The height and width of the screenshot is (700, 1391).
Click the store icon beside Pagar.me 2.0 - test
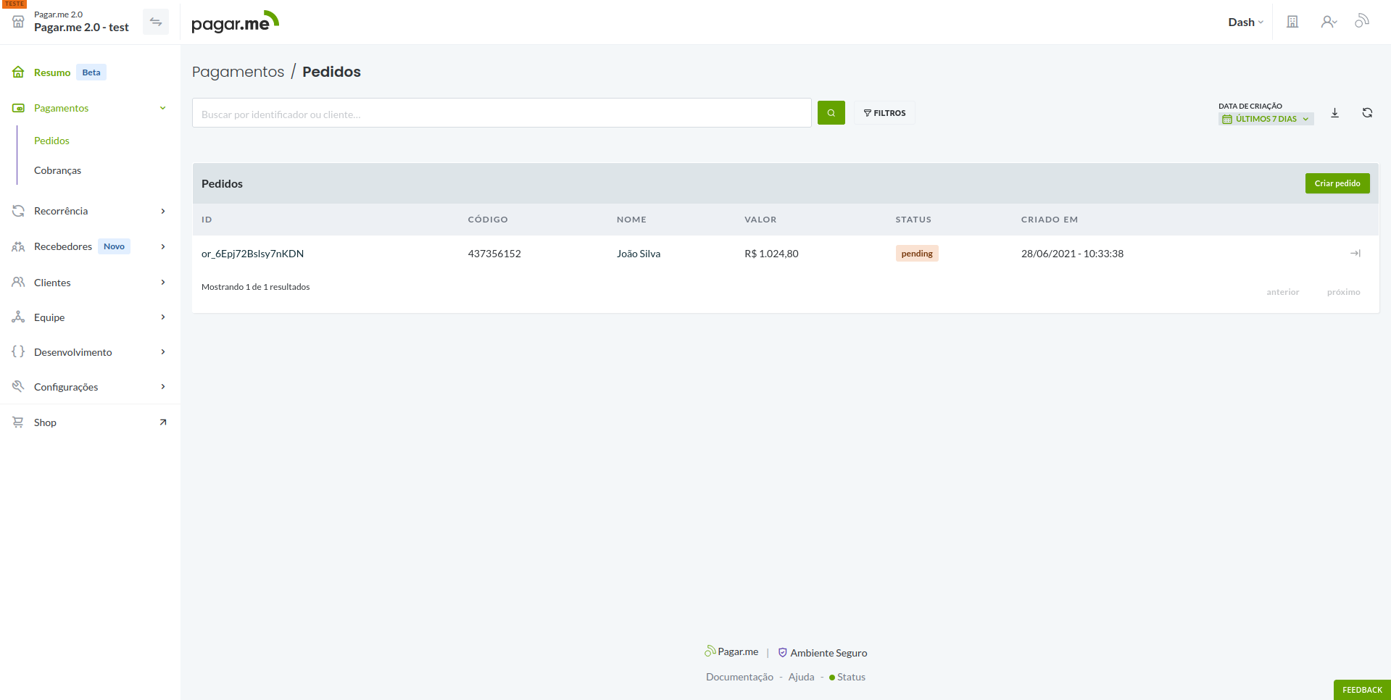[18, 22]
